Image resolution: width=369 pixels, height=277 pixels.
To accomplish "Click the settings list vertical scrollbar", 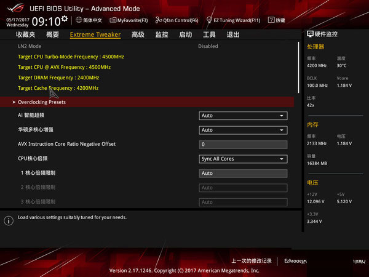I will point(298,67).
